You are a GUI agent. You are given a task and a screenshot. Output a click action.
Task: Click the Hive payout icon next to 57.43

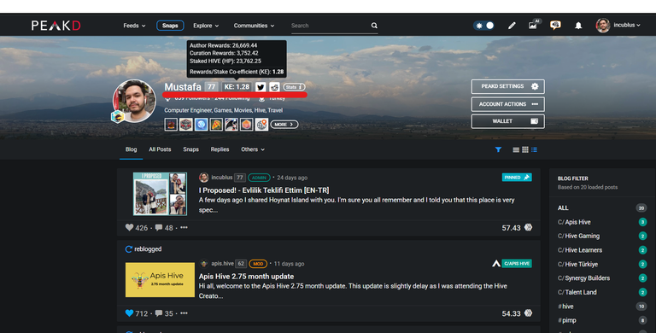tap(529, 227)
